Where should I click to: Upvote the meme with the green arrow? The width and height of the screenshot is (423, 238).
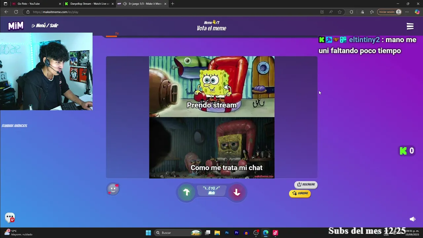click(x=186, y=192)
